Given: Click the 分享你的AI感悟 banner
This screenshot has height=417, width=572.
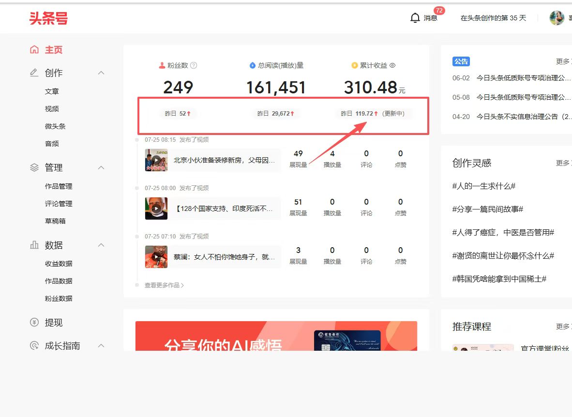Looking at the screenshot, I should [x=276, y=336].
